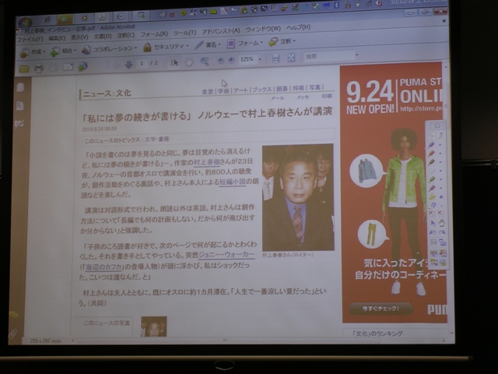Open the attachments paperclip panel

tap(13, 333)
